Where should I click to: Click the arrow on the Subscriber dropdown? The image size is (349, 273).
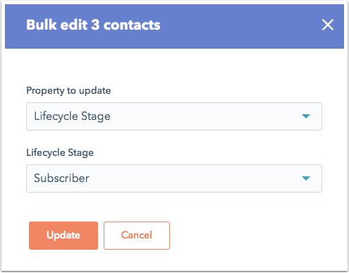tap(306, 178)
